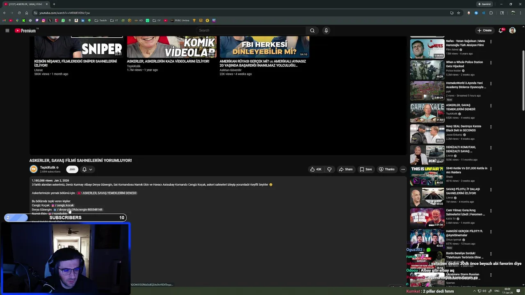Open the PUBG Umbra bookmark

click(x=180, y=20)
